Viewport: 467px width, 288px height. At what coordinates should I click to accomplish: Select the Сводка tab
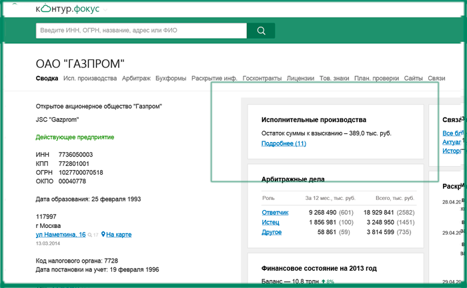(47, 78)
